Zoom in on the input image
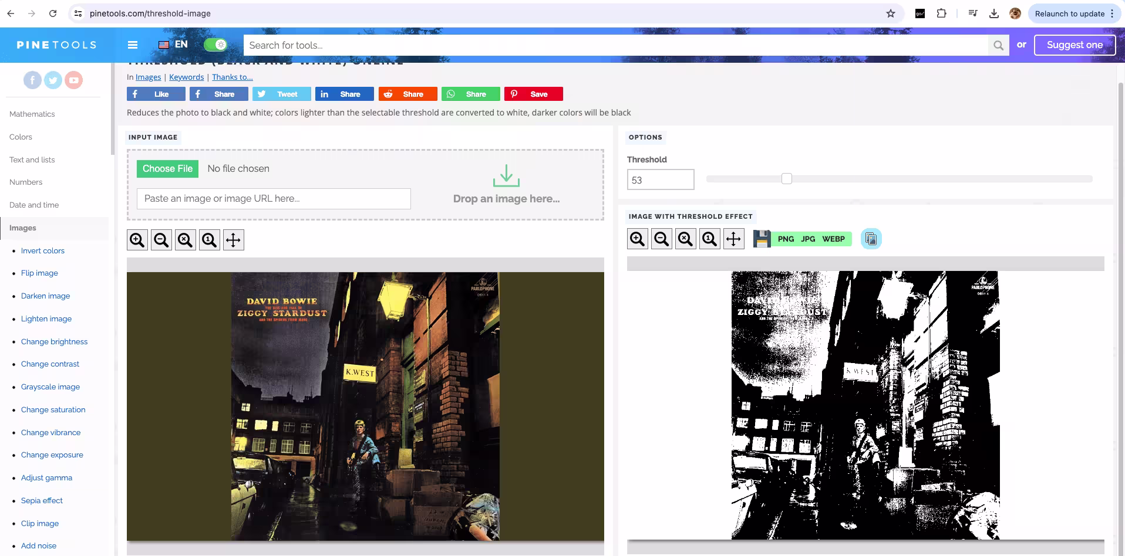The width and height of the screenshot is (1125, 556). pos(137,240)
